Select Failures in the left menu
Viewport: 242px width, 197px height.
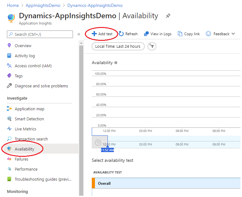tap(21, 159)
